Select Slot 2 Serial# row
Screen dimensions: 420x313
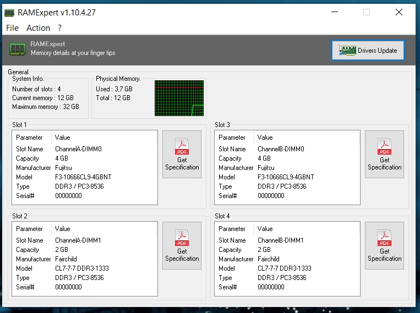coord(85,287)
